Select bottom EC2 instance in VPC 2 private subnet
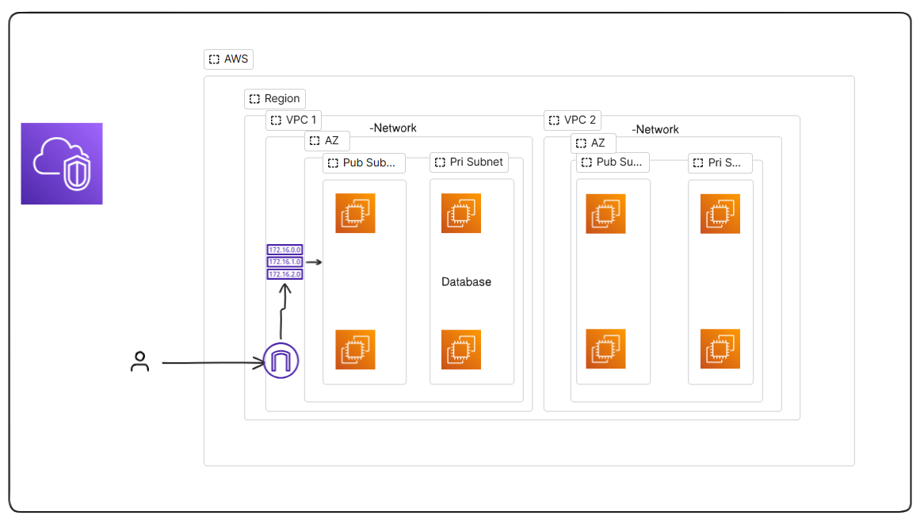Image resolution: width=924 pixels, height=527 pixels. coord(720,349)
